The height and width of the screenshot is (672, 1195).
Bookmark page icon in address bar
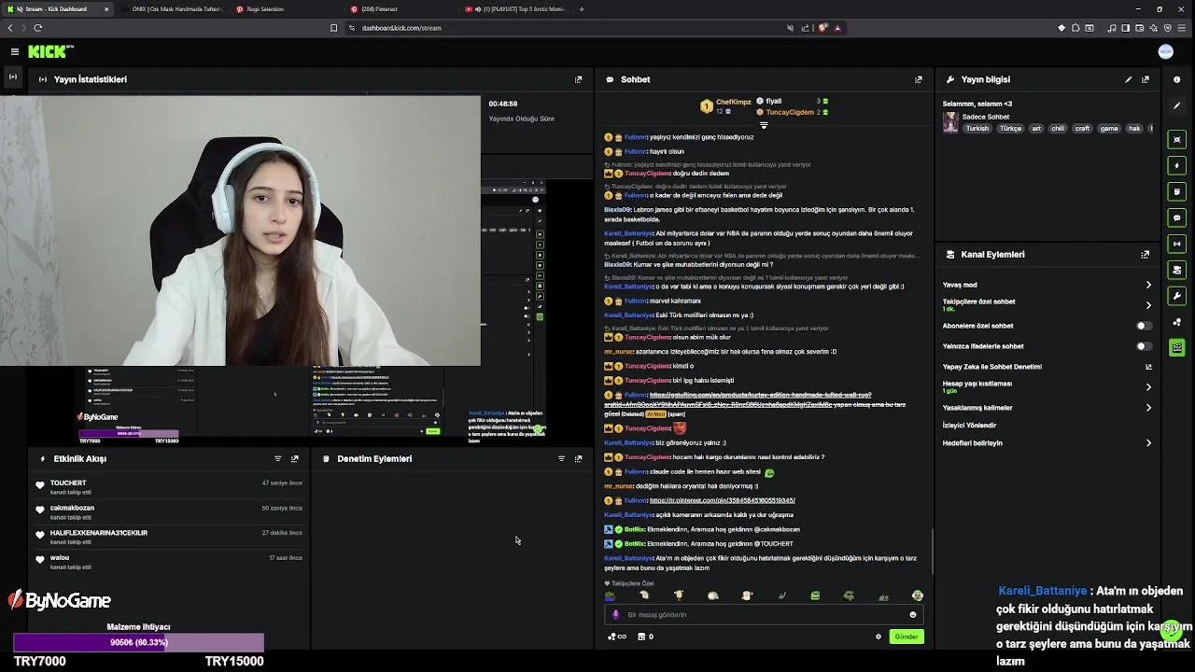point(333,28)
